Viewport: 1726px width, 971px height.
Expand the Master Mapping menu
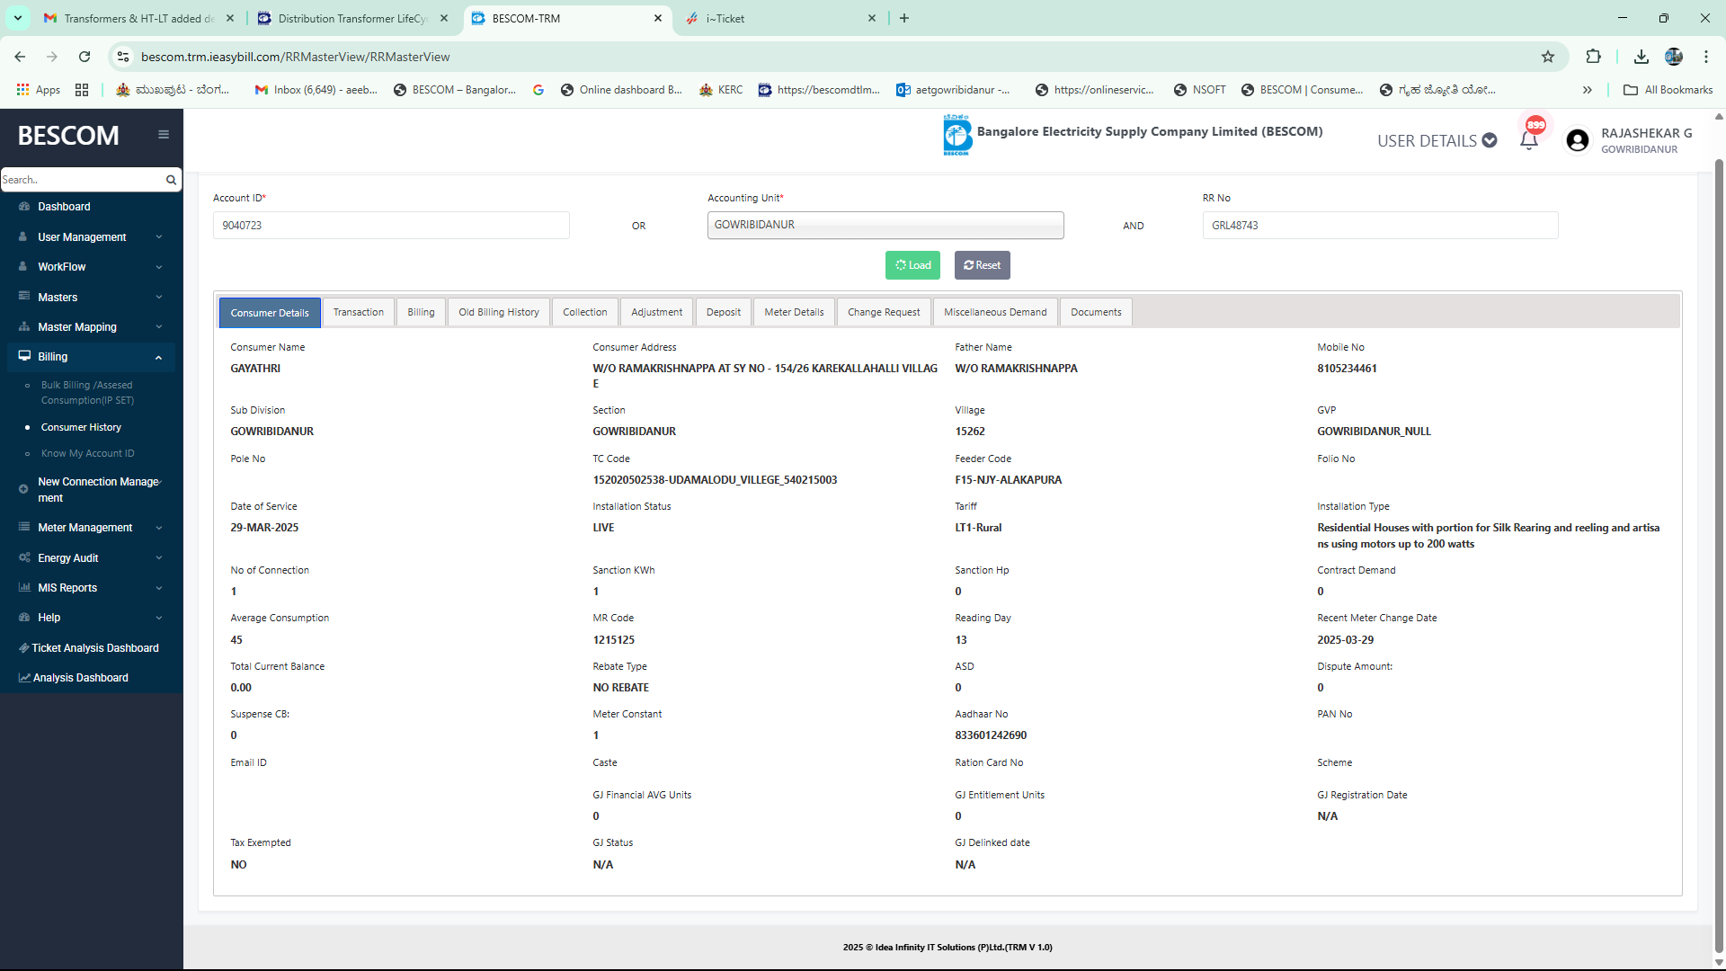pyautogui.click(x=90, y=327)
